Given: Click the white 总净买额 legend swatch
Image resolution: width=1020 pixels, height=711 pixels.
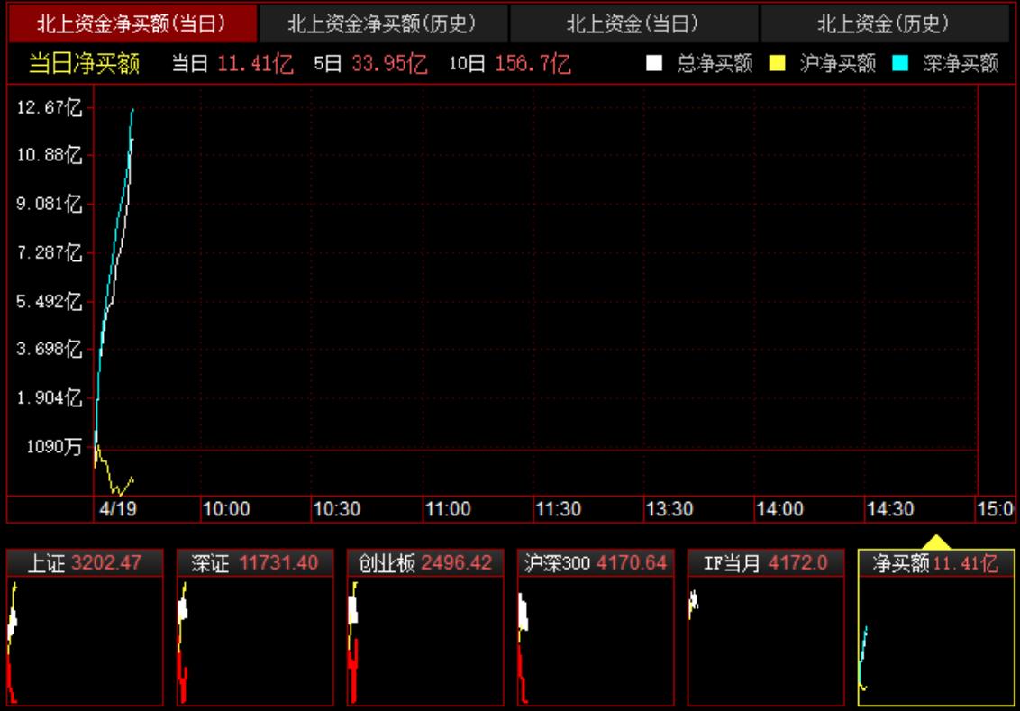Looking at the screenshot, I should 655,64.
